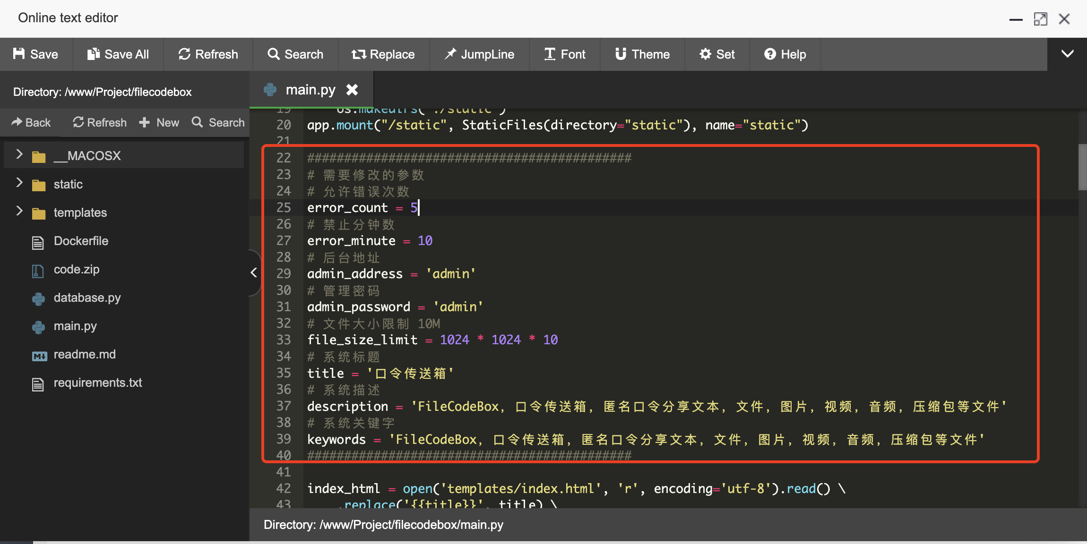Click the readme.md markdown icon
Screen dimensions: 1087x544
[40, 356]
